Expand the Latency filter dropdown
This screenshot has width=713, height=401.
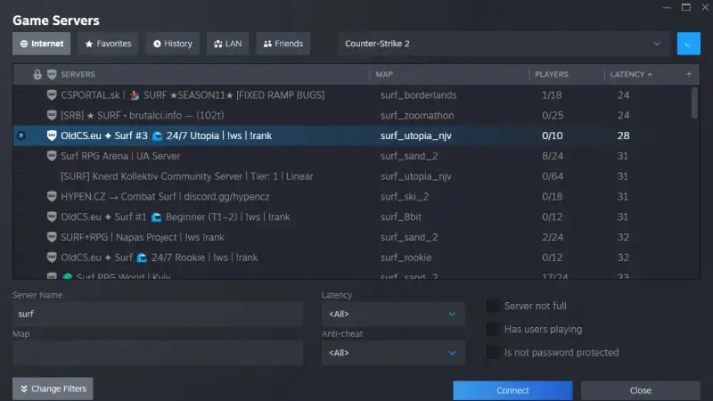(x=393, y=315)
